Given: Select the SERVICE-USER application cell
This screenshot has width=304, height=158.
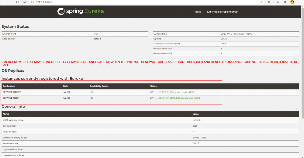Looking at the screenshot, I should [11, 98].
